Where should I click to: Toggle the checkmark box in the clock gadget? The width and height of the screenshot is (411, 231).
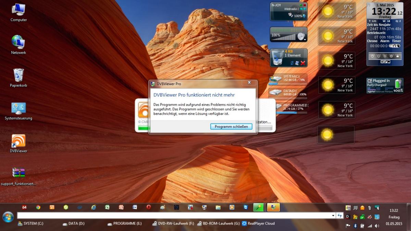(x=385, y=62)
